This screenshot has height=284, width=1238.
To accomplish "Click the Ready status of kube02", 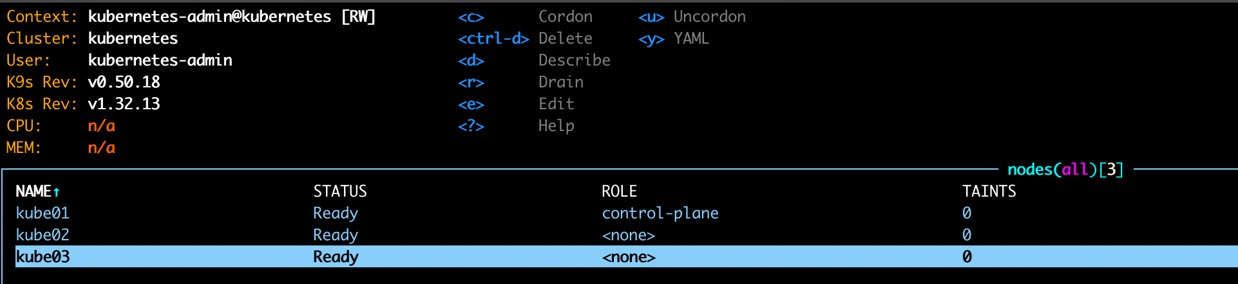I will click(335, 235).
